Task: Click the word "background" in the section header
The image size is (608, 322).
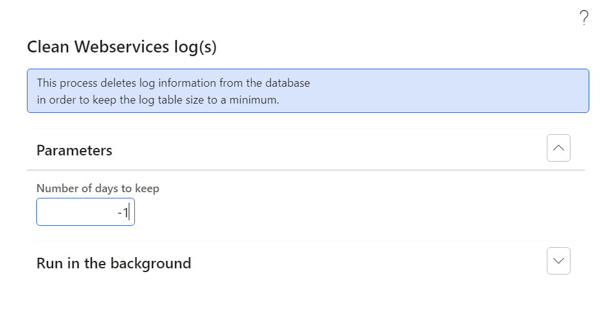Action: (151, 263)
